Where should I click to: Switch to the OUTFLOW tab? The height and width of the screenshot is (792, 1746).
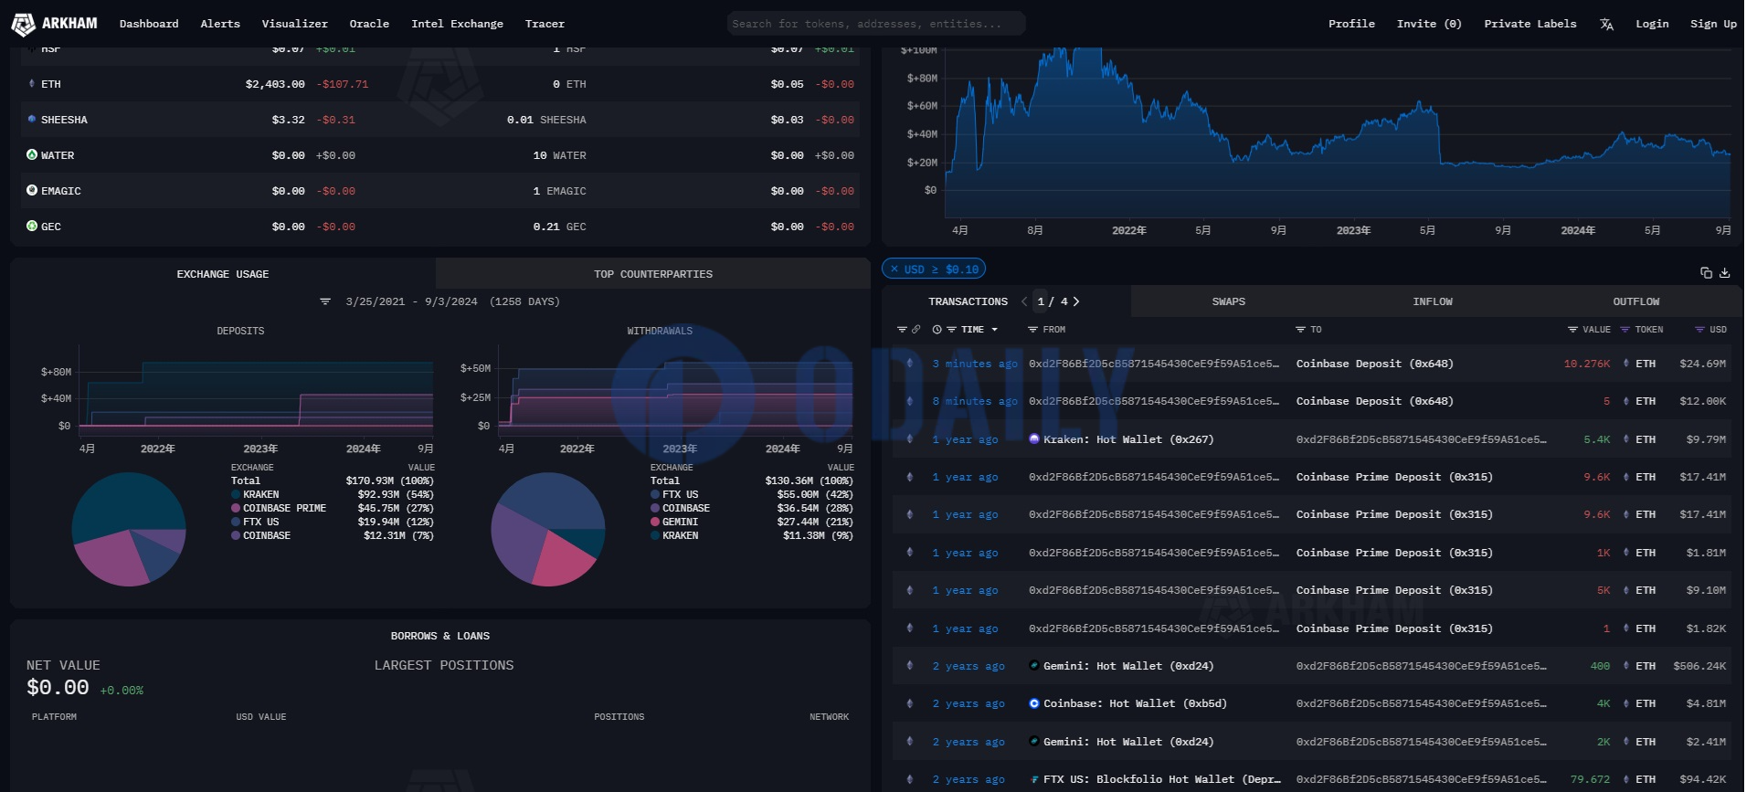(x=1636, y=301)
